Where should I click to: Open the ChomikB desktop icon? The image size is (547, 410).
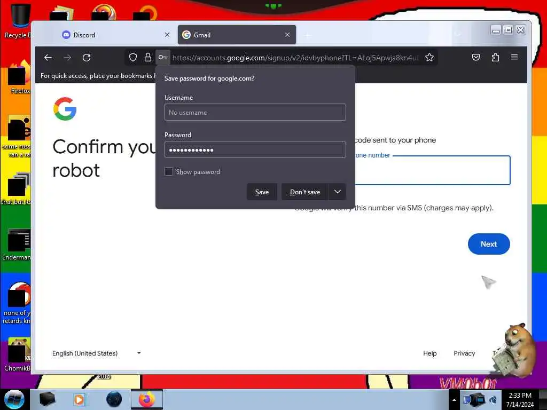tap(18, 355)
